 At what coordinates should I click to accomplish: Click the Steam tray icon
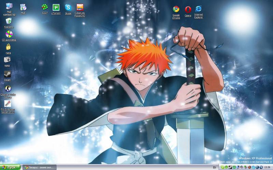coord(230,167)
